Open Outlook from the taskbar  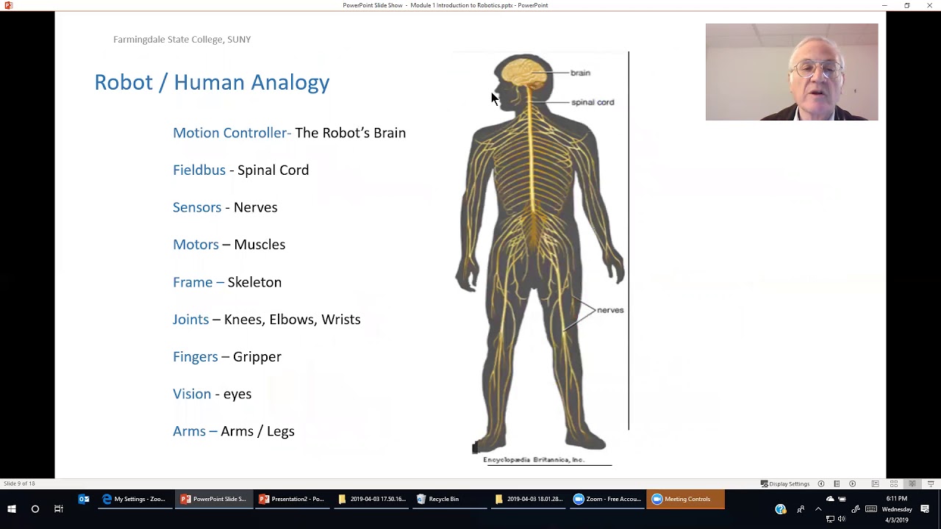[x=84, y=499]
